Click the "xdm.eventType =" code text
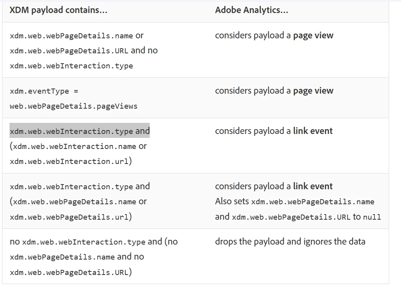Viewport: 401px width, 290px height. click(44, 91)
